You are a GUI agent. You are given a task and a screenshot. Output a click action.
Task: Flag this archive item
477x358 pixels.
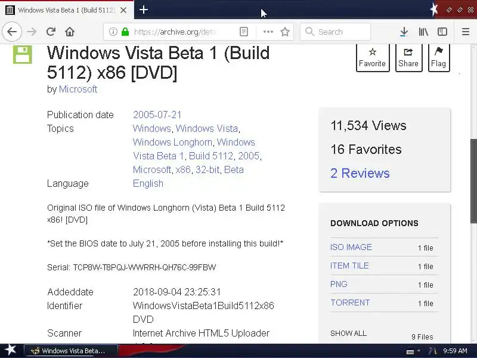(x=438, y=57)
